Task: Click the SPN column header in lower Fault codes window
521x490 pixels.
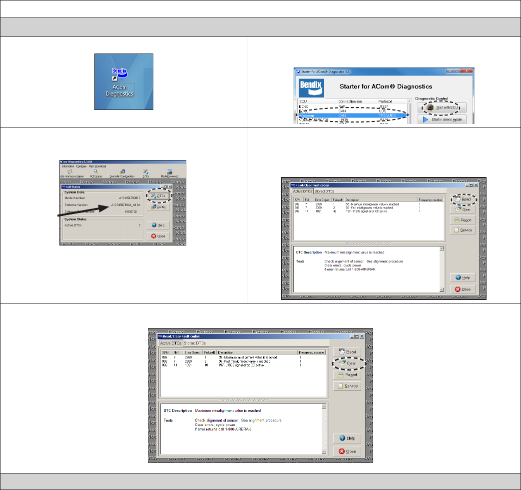Action: (166, 352)
